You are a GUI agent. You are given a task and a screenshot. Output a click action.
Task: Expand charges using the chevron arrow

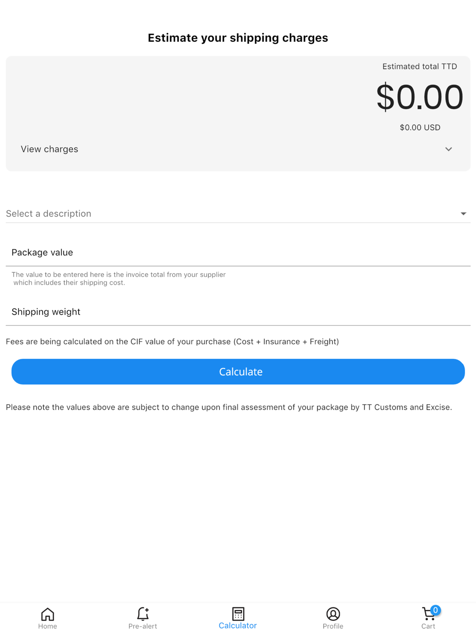[x=448, y=149]
